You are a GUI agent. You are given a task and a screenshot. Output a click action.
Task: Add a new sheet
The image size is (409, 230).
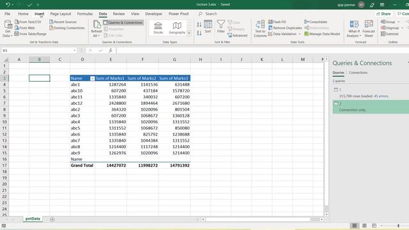pos(52,219)
